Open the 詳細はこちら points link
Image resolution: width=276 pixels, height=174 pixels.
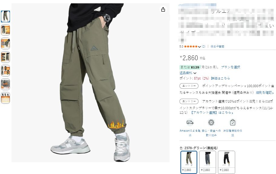220,78
